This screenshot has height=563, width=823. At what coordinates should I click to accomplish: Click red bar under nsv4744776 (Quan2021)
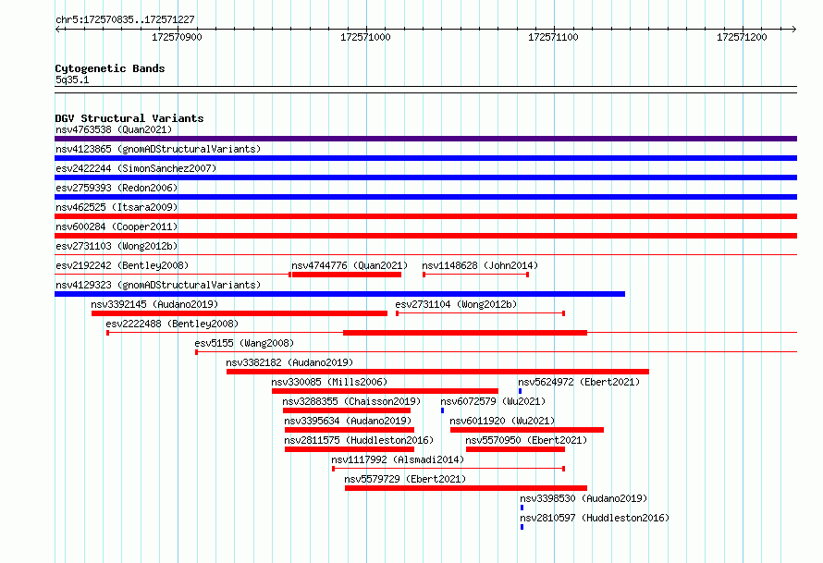(347, 275)
